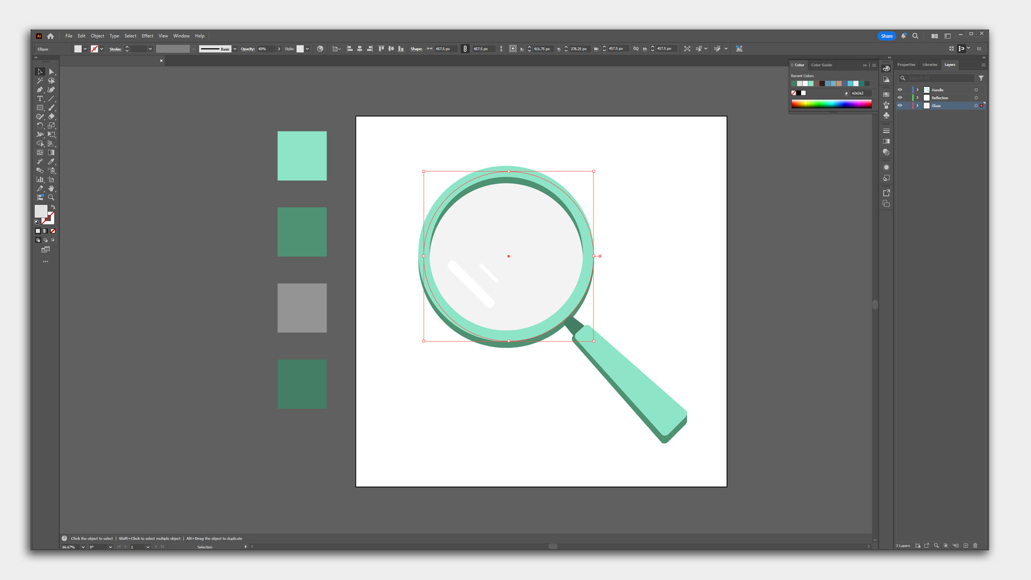Image resolution: width=1031 pixels, height=580 pixels.
Task: Open the Opacity dropdown arrow
Action: tap(279, 49)
